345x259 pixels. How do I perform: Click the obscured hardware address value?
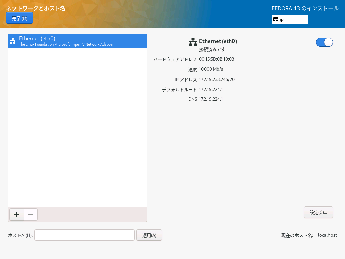[217, 59]
